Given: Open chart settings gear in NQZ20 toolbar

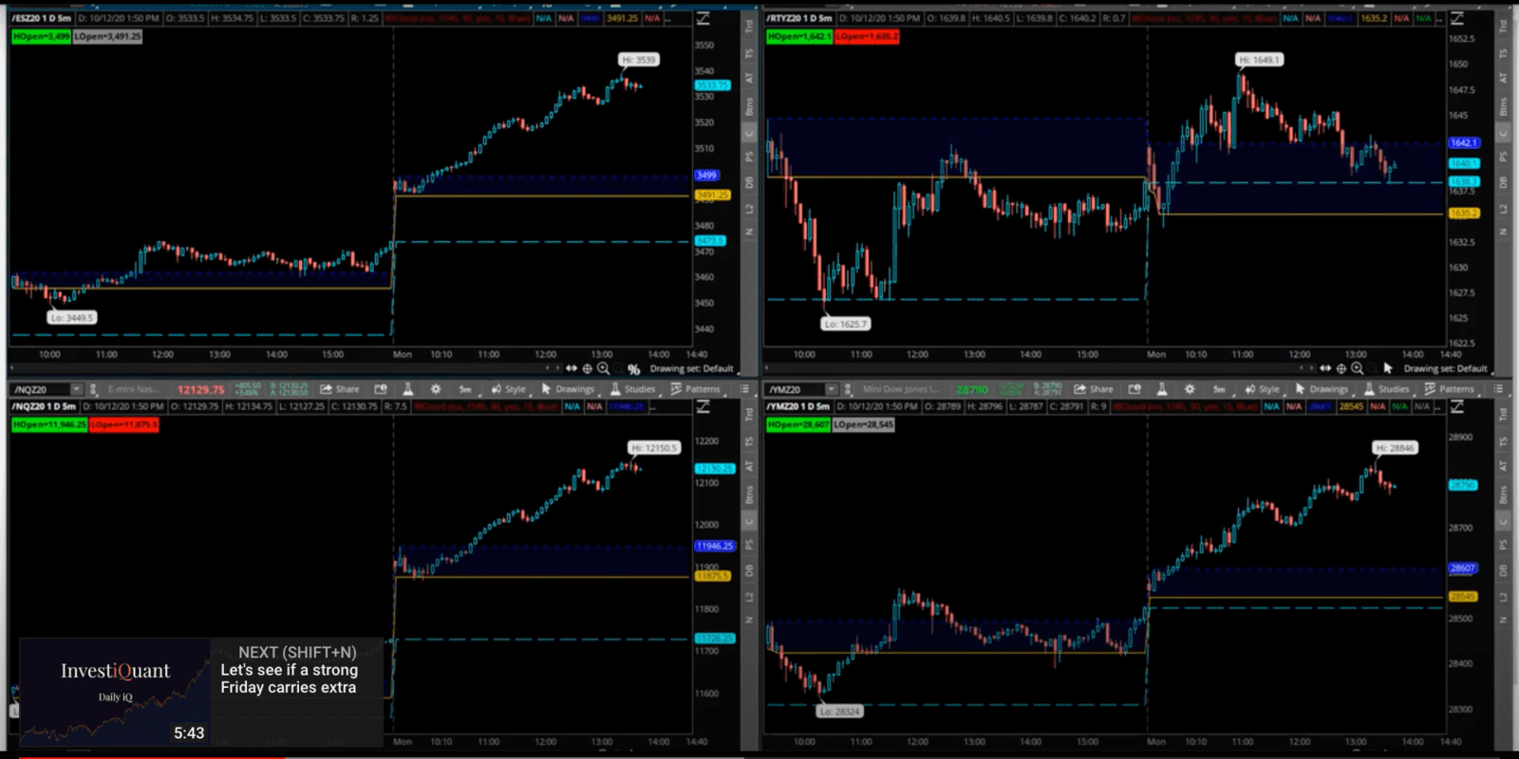Looking at the screenshot, I should [x=436, y=389].
